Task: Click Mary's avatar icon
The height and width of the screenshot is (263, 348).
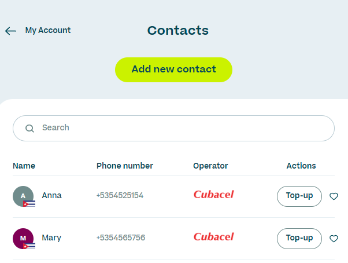Action: click(x=23, y=238)
